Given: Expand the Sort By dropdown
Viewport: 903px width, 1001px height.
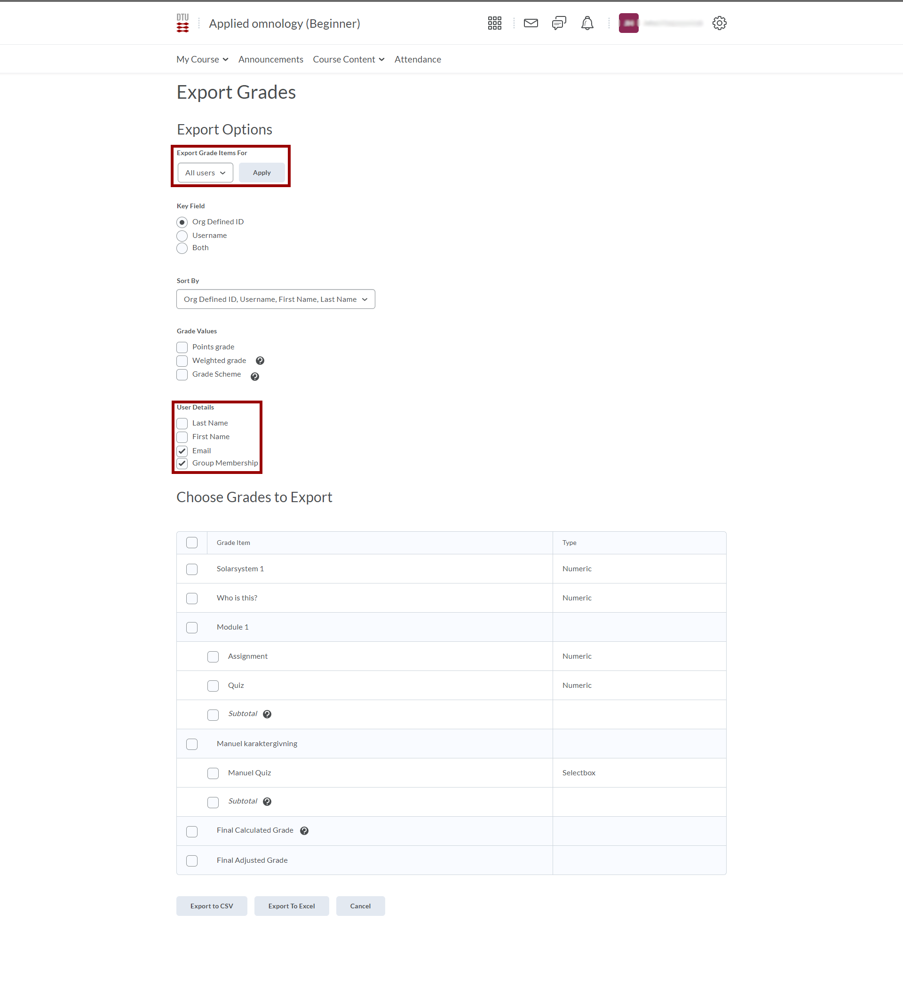Looking at the screenshot, I should click(275, 299).
